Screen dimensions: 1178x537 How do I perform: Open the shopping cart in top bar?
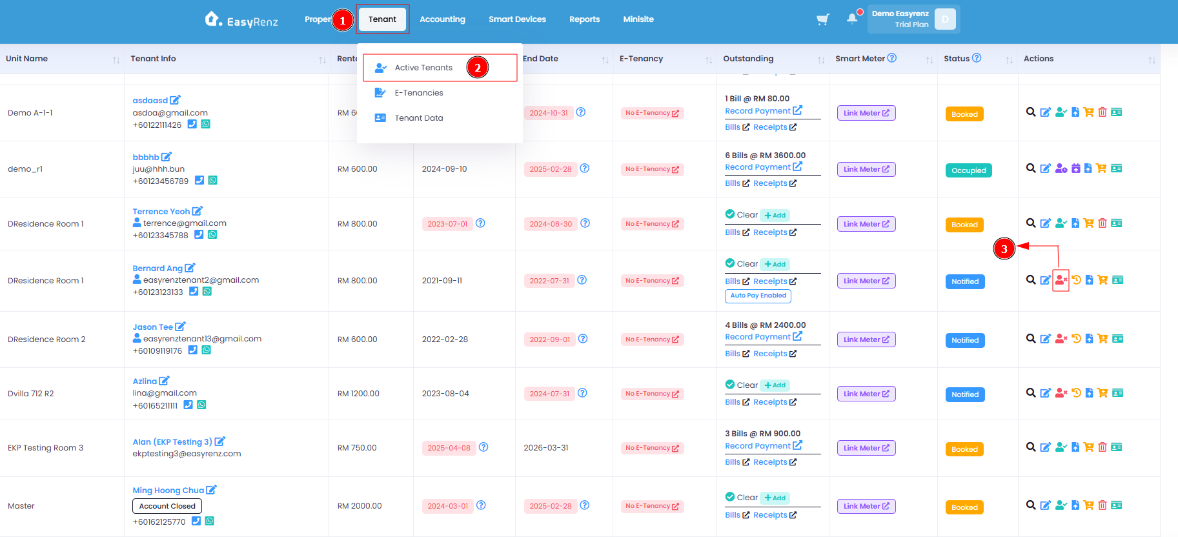(x=823, y=19)
